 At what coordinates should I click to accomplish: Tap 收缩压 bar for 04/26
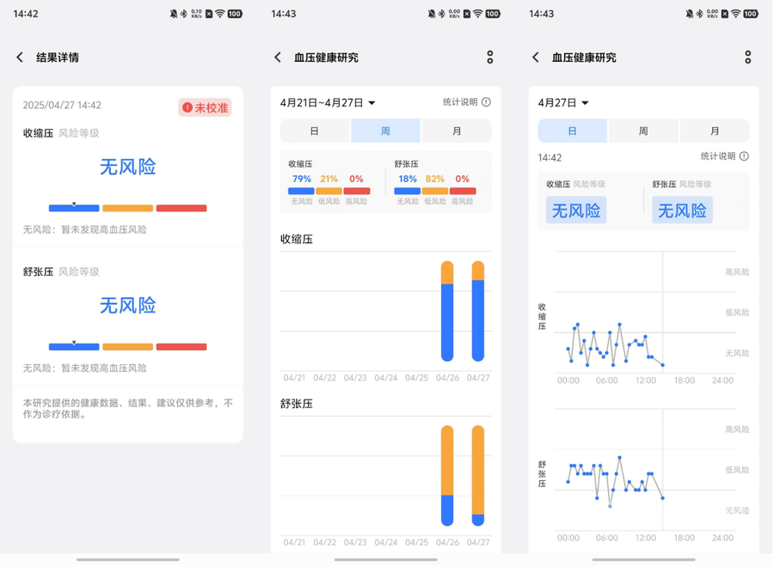pos(447,311)
